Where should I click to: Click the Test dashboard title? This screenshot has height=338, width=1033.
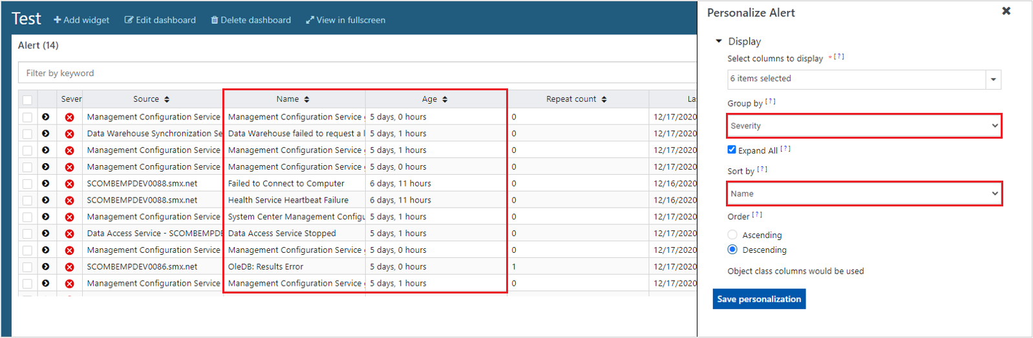coord(27,19)
